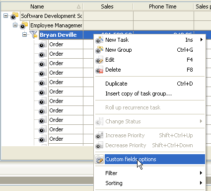Image resolution: width=211 pixels, height=191 pixels.
Task: Click the Software Development folder icon
Action: click(x=14, y=16)
